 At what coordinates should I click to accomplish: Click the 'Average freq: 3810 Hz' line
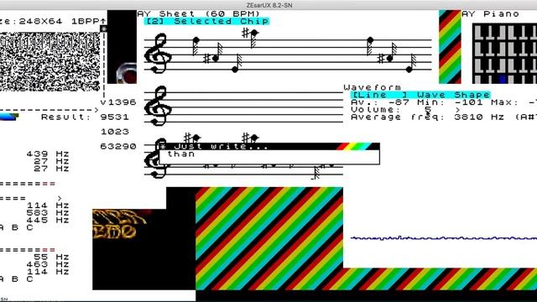tap(428, 117)
